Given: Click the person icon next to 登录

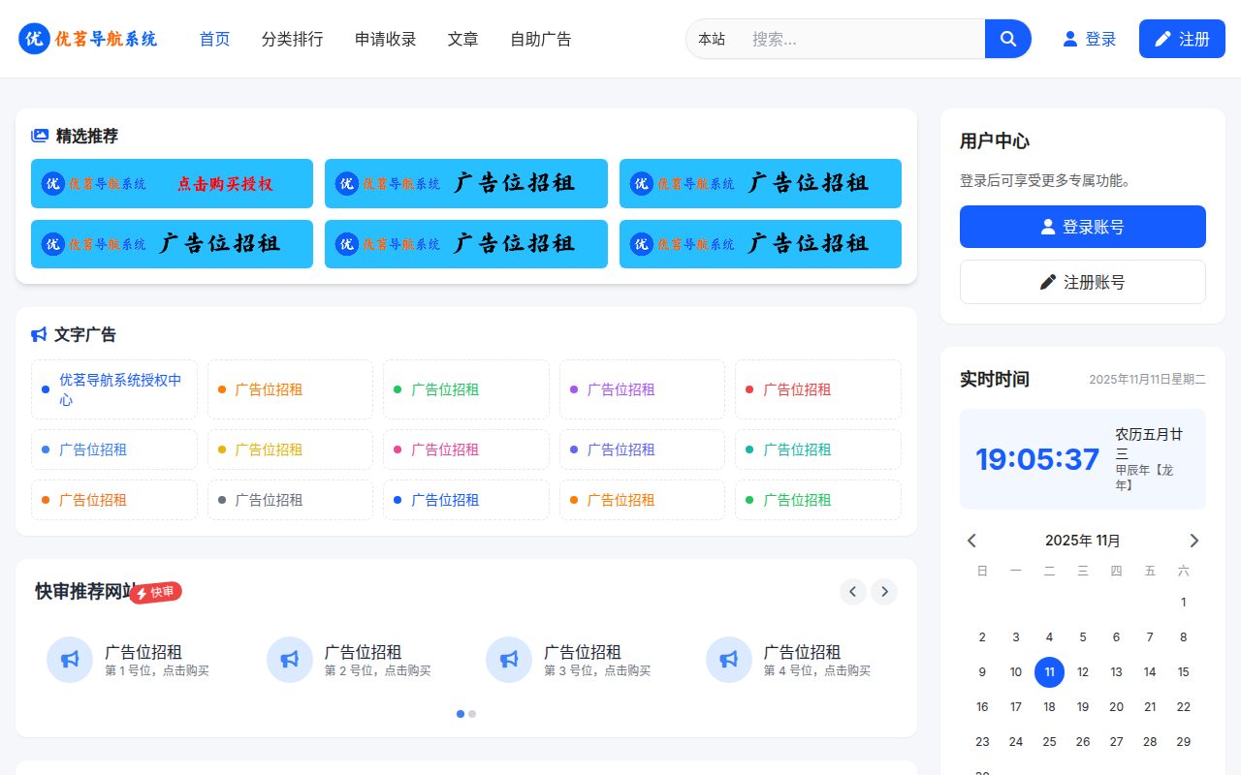Looking at the screenshot, I should (x=1067, y=39).
